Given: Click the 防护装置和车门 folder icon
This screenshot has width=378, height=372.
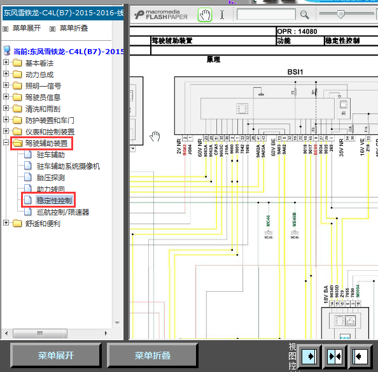Looking at the screenshot, I should coord(17,120).
